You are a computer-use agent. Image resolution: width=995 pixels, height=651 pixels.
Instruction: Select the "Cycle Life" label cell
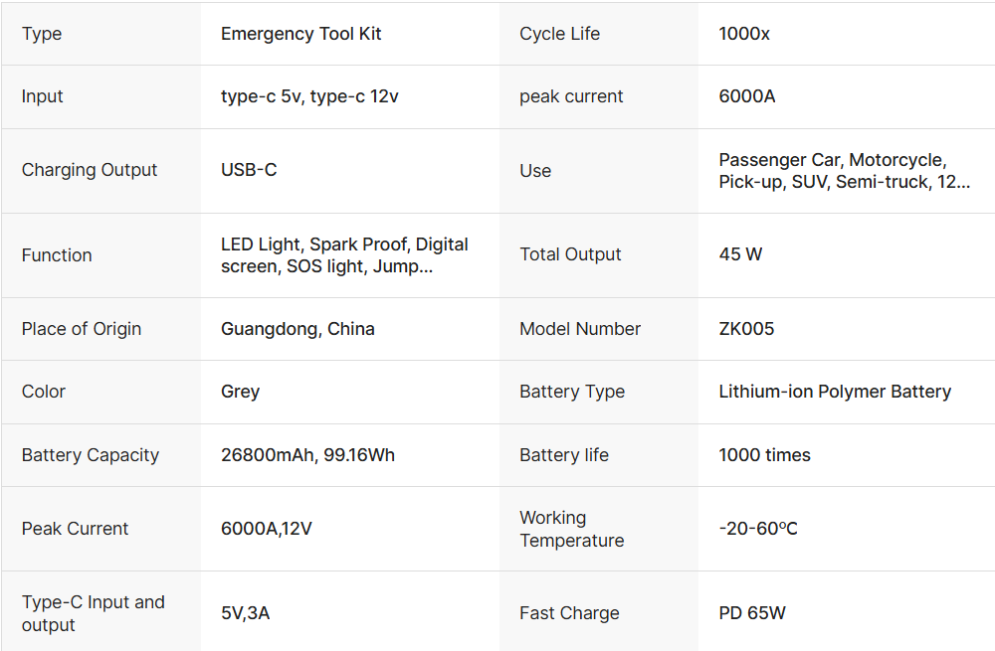pyautogui.click(x=559, y=34)
